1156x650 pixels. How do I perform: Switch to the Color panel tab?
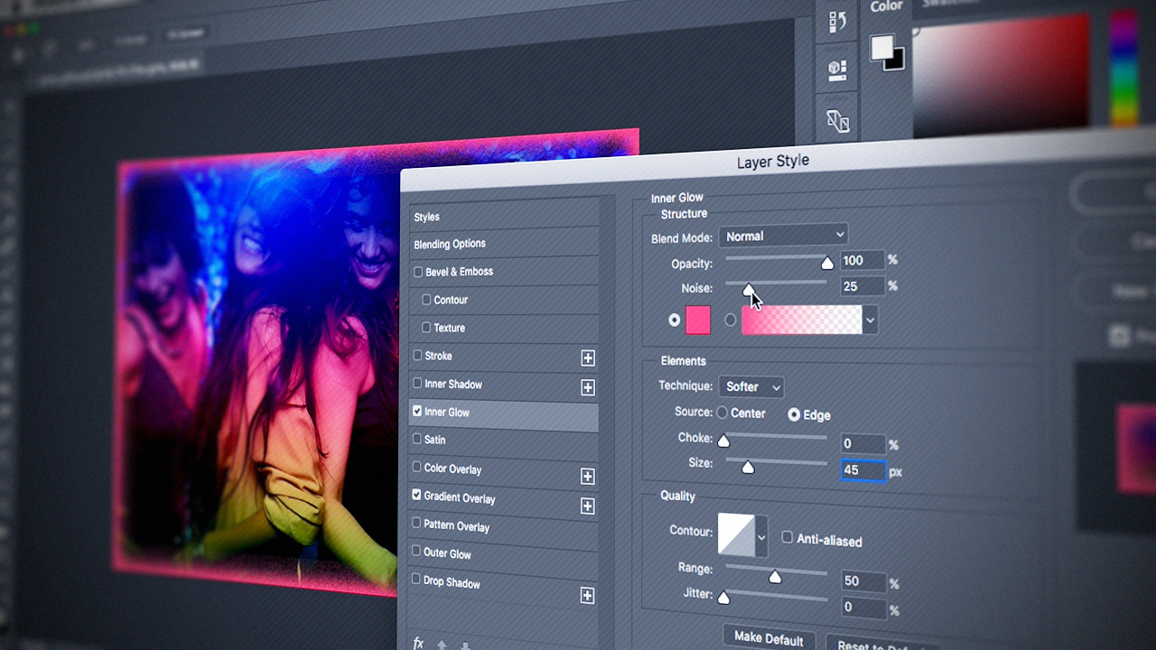886,6
